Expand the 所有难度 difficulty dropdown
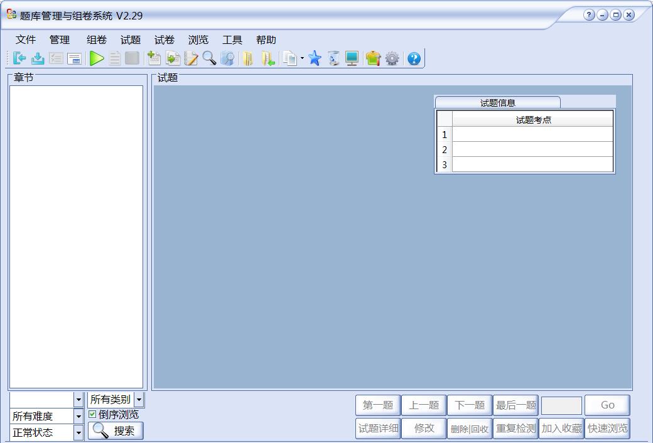 point(78,416)
